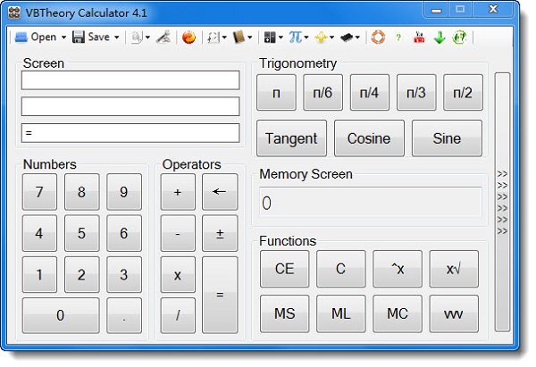Click the number 5 button

click(81, 233)
